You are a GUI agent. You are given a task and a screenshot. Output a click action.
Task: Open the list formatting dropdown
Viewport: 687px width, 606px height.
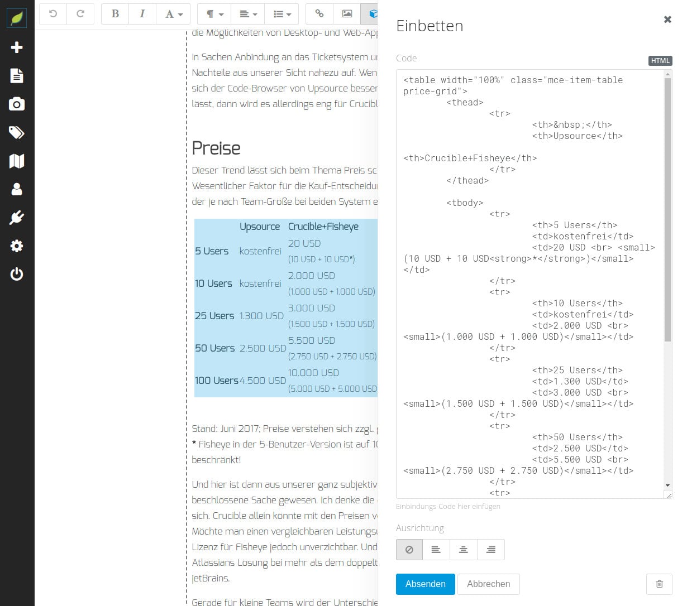coord(282,13)
